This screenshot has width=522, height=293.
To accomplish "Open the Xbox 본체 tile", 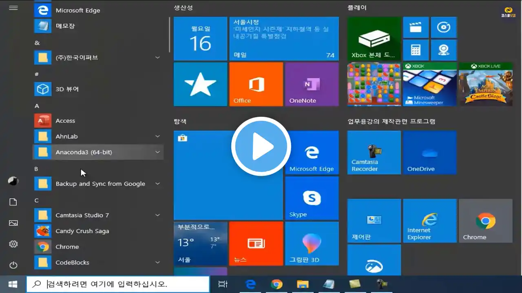I will coord(374,39).
